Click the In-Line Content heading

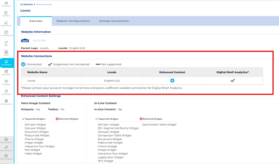(105, 103)
